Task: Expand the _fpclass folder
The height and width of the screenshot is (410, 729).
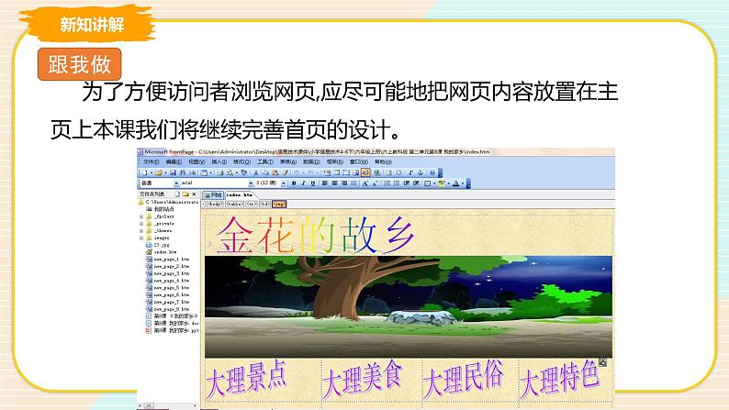Action: 141,216
